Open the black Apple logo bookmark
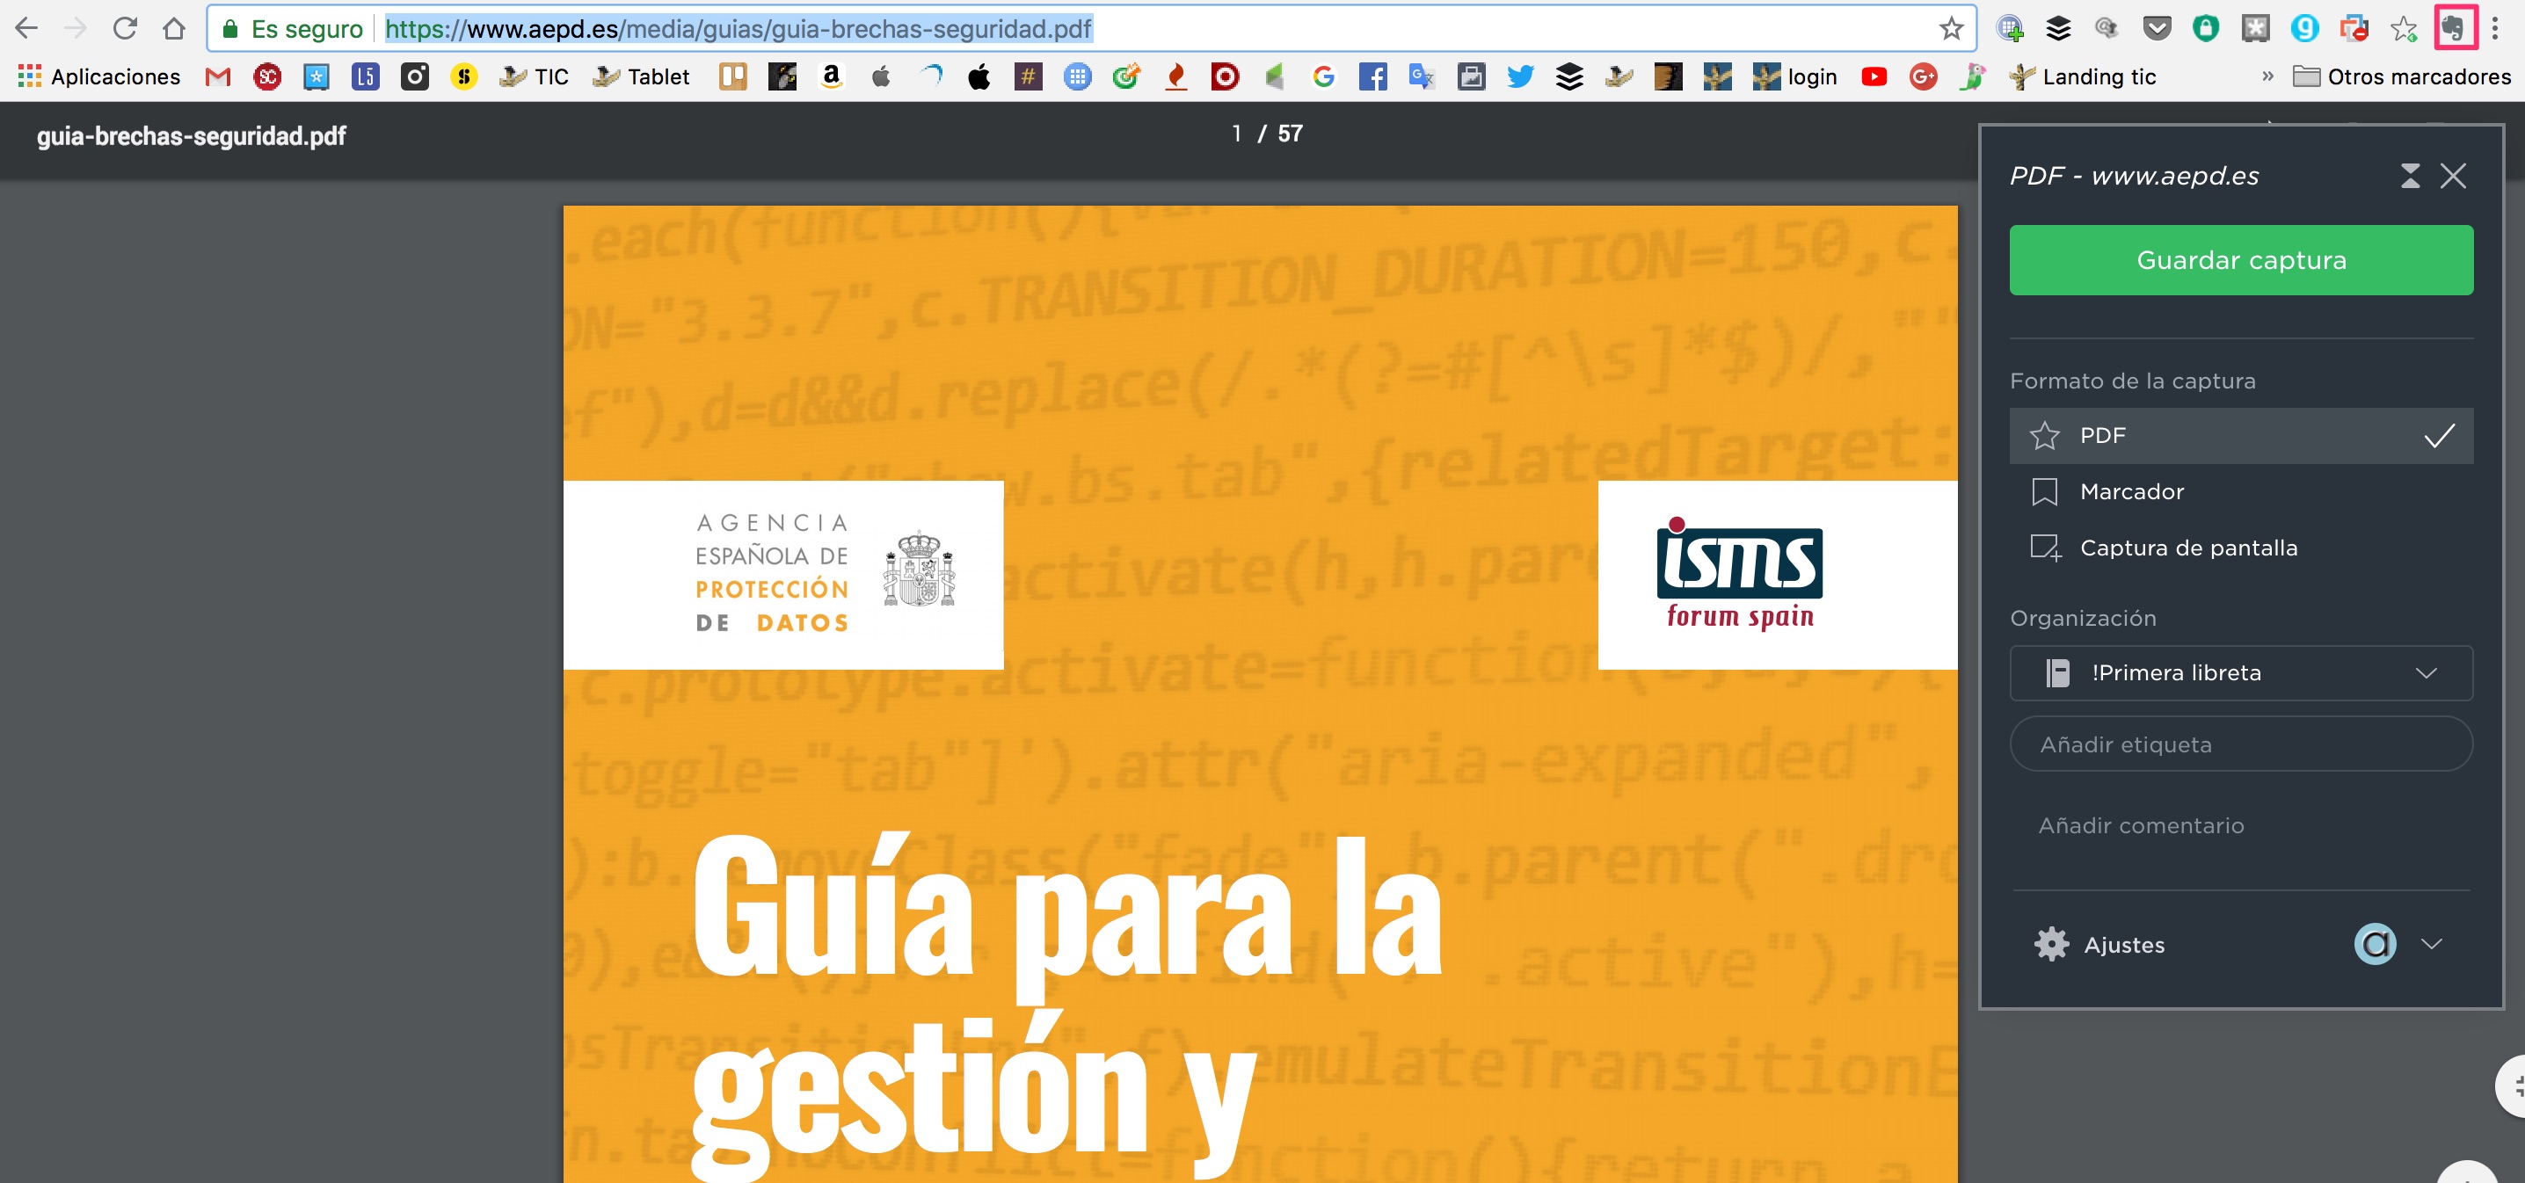The height and width of the screenshot is (1183, 2525). click(979, 76)
